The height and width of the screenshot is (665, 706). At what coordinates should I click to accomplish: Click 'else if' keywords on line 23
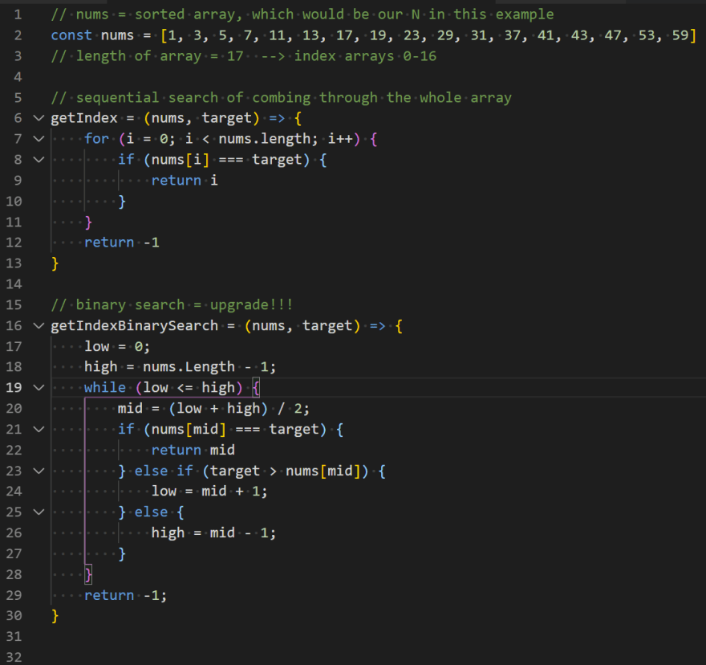click(164, 471)
